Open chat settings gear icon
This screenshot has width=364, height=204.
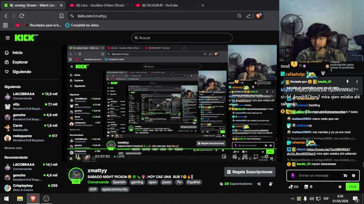point(340,187)
